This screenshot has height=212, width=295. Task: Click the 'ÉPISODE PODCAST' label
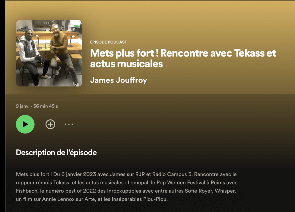click(109, 42)
